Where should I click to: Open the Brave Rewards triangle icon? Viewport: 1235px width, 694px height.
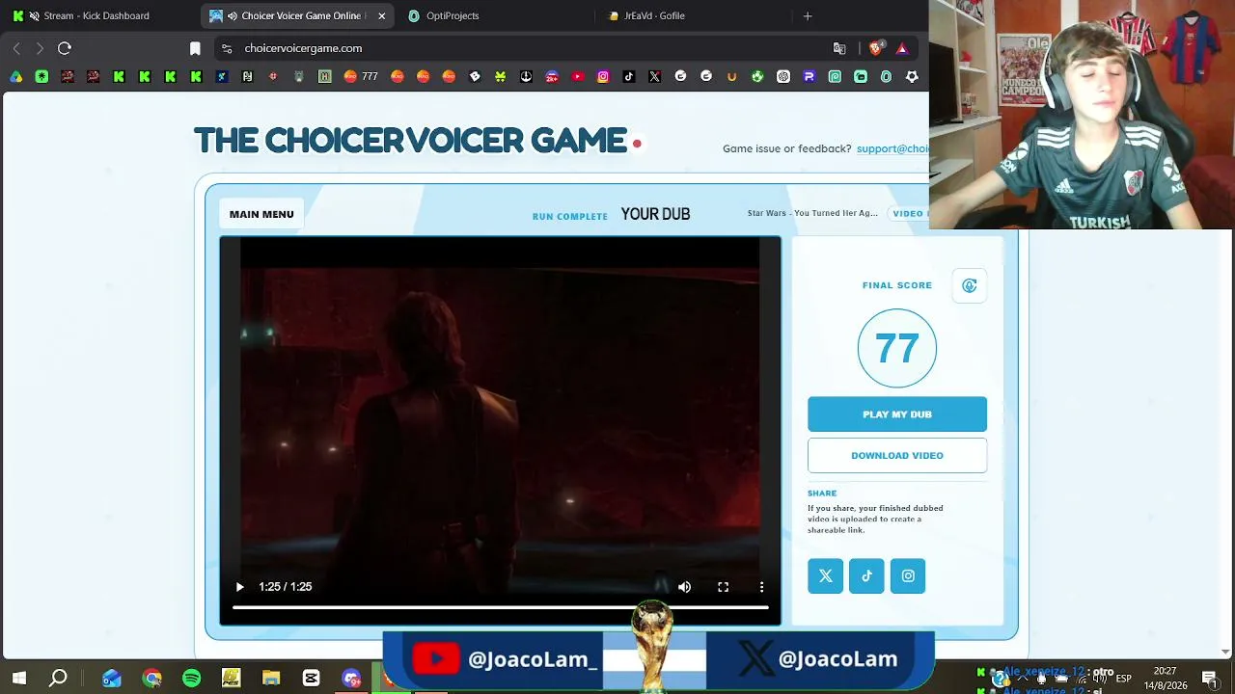[902, 48]
